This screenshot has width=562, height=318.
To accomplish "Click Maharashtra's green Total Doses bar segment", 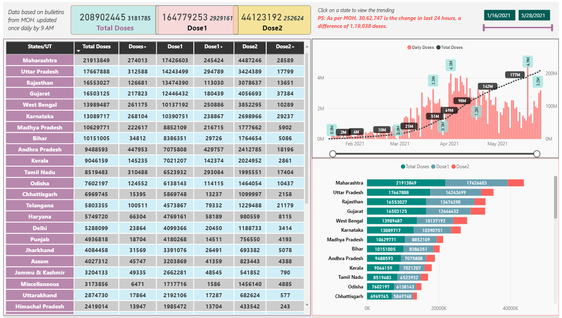I will (406, 183).
